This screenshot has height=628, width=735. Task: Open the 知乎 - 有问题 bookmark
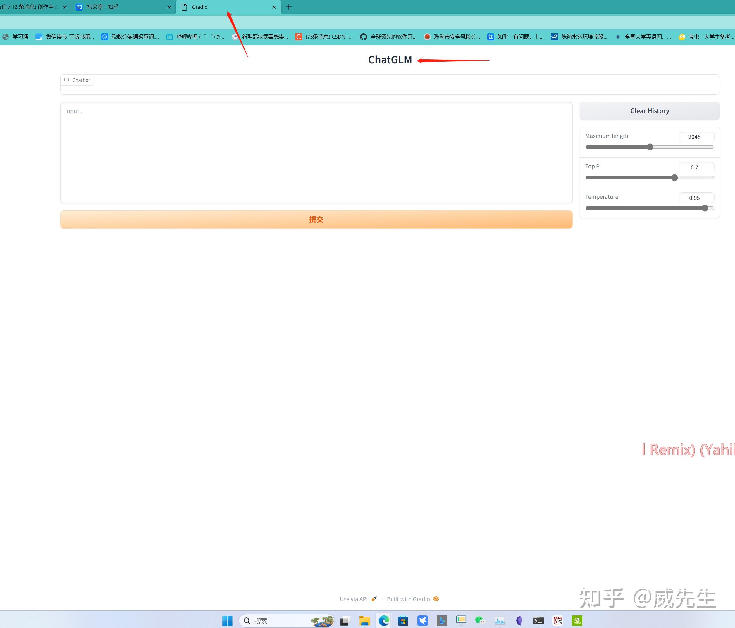coord(515,37)
